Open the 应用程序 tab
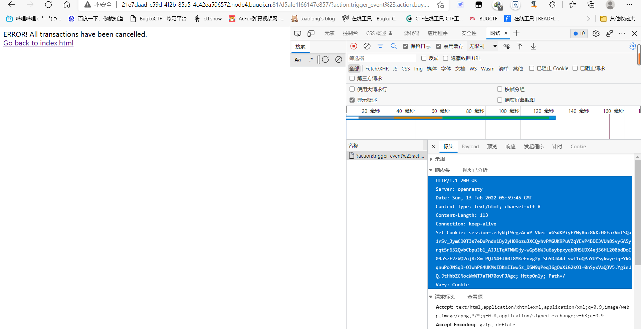This screenshot has width=641, height=329. tap(438, 33)
